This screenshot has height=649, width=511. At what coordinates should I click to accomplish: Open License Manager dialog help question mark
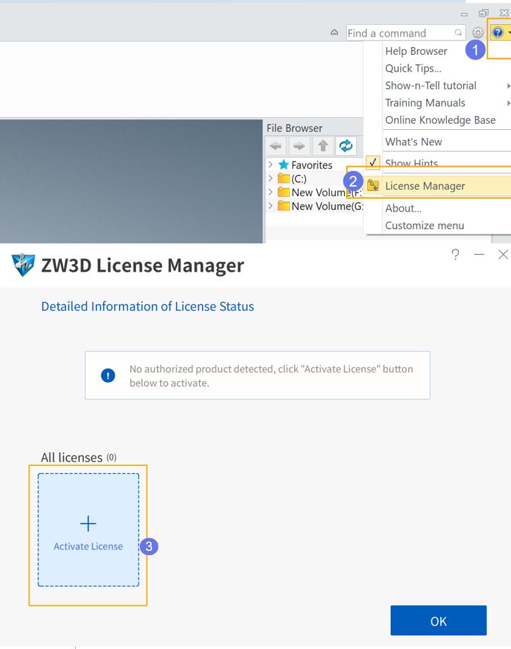tap(455, 255)
